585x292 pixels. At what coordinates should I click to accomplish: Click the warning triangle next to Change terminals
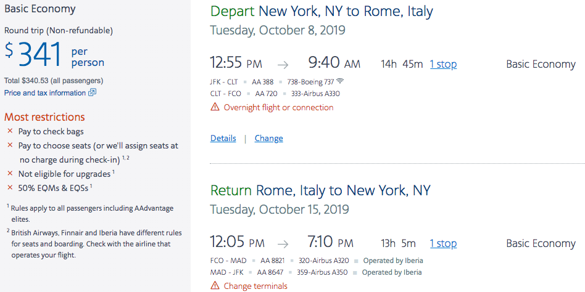(x=215, y=286)
